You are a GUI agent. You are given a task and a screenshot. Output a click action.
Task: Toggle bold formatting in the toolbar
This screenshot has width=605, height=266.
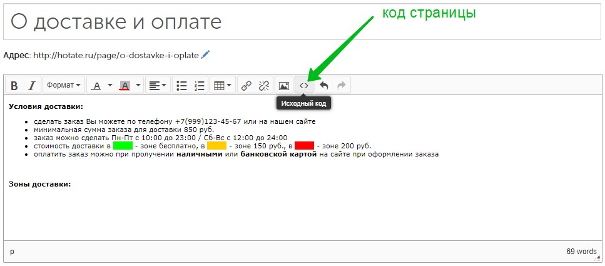click(x=14, y=85)
